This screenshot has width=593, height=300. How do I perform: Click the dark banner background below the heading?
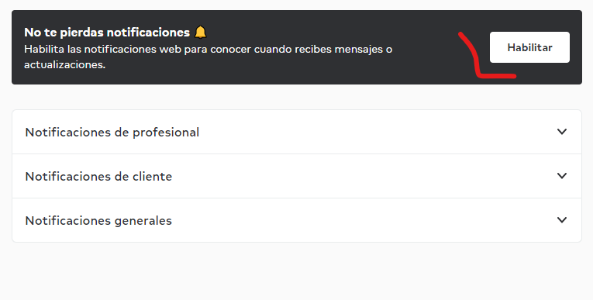pos(265,78)
